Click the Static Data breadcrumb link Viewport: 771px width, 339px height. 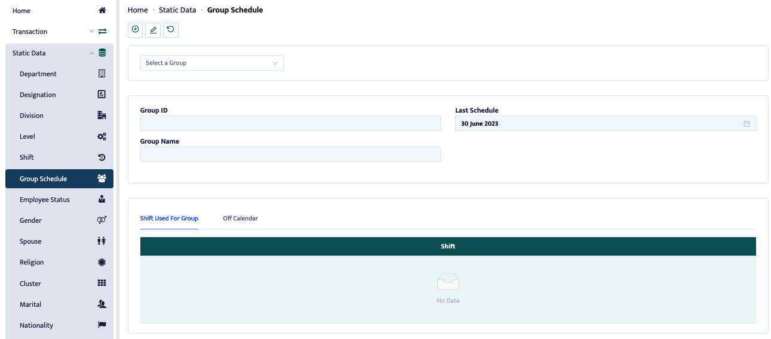coord(177,10)
